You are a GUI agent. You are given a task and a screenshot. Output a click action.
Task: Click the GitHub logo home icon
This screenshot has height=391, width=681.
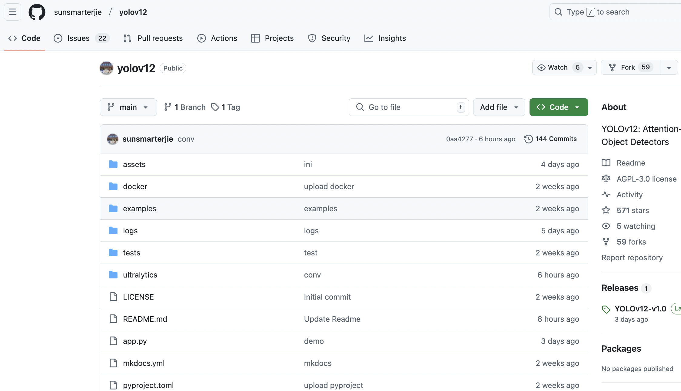point(37,12)
